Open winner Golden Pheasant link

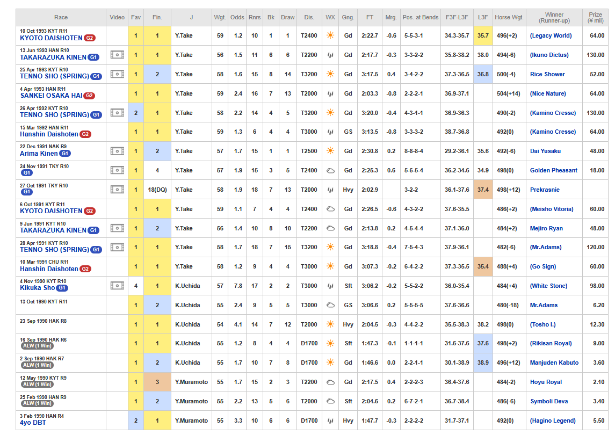coord(553,170)
